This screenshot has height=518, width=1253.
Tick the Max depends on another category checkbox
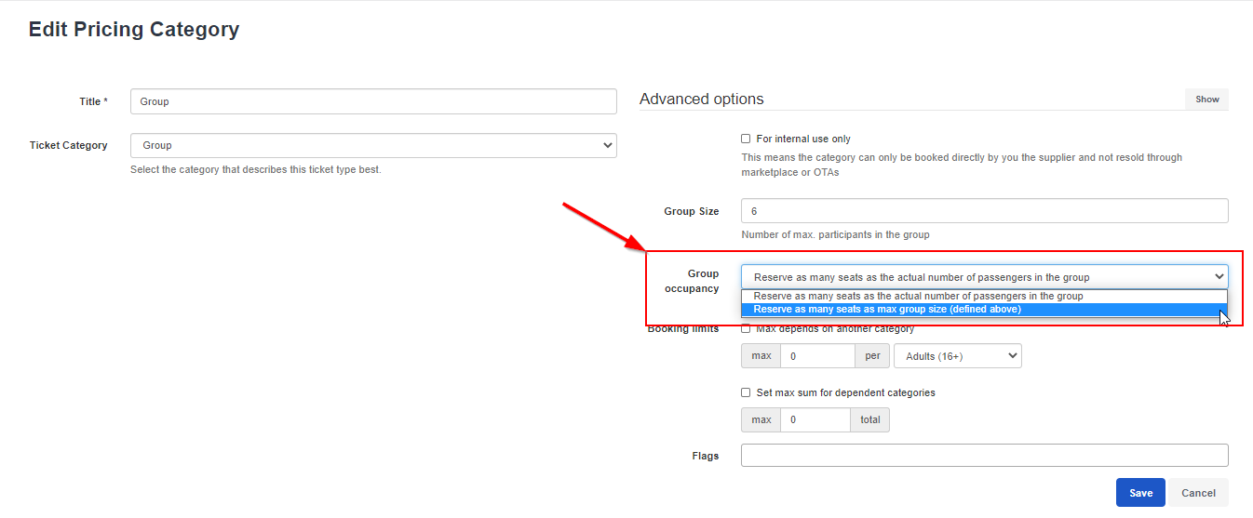tap(746, 328)
